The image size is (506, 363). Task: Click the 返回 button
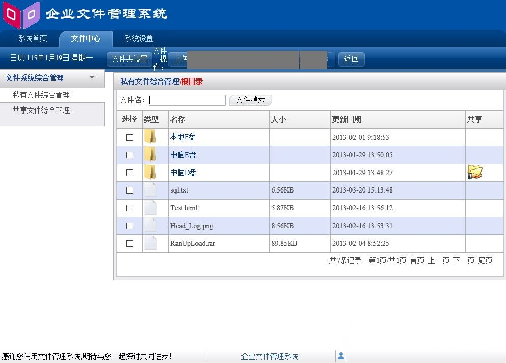pos(351,59)
